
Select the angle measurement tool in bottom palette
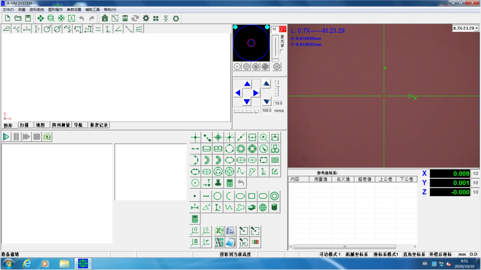(x=206, y=207)
